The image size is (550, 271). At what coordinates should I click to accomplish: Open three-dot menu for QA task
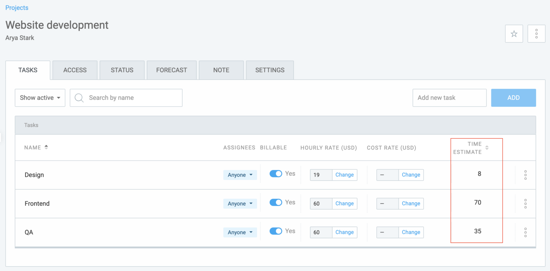point(525,232)
